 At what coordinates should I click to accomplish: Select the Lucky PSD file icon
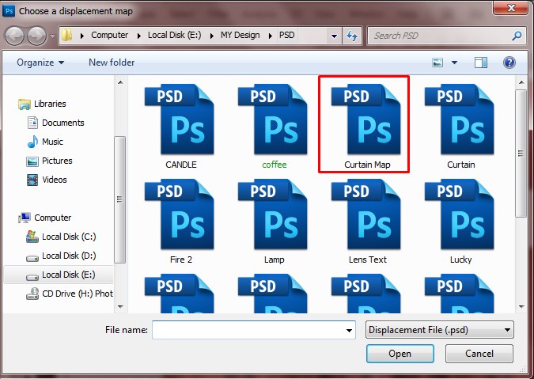point(460,214)
